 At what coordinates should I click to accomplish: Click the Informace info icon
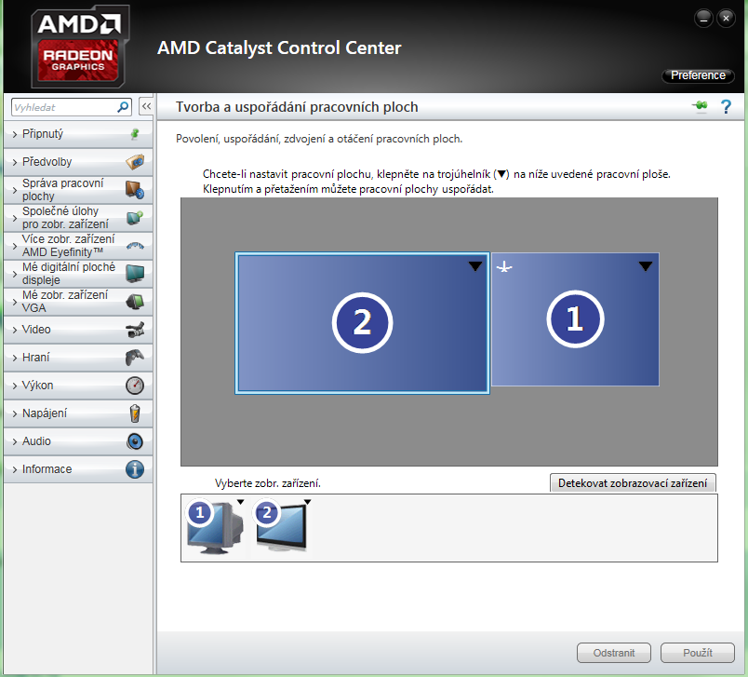click(135, 469)
